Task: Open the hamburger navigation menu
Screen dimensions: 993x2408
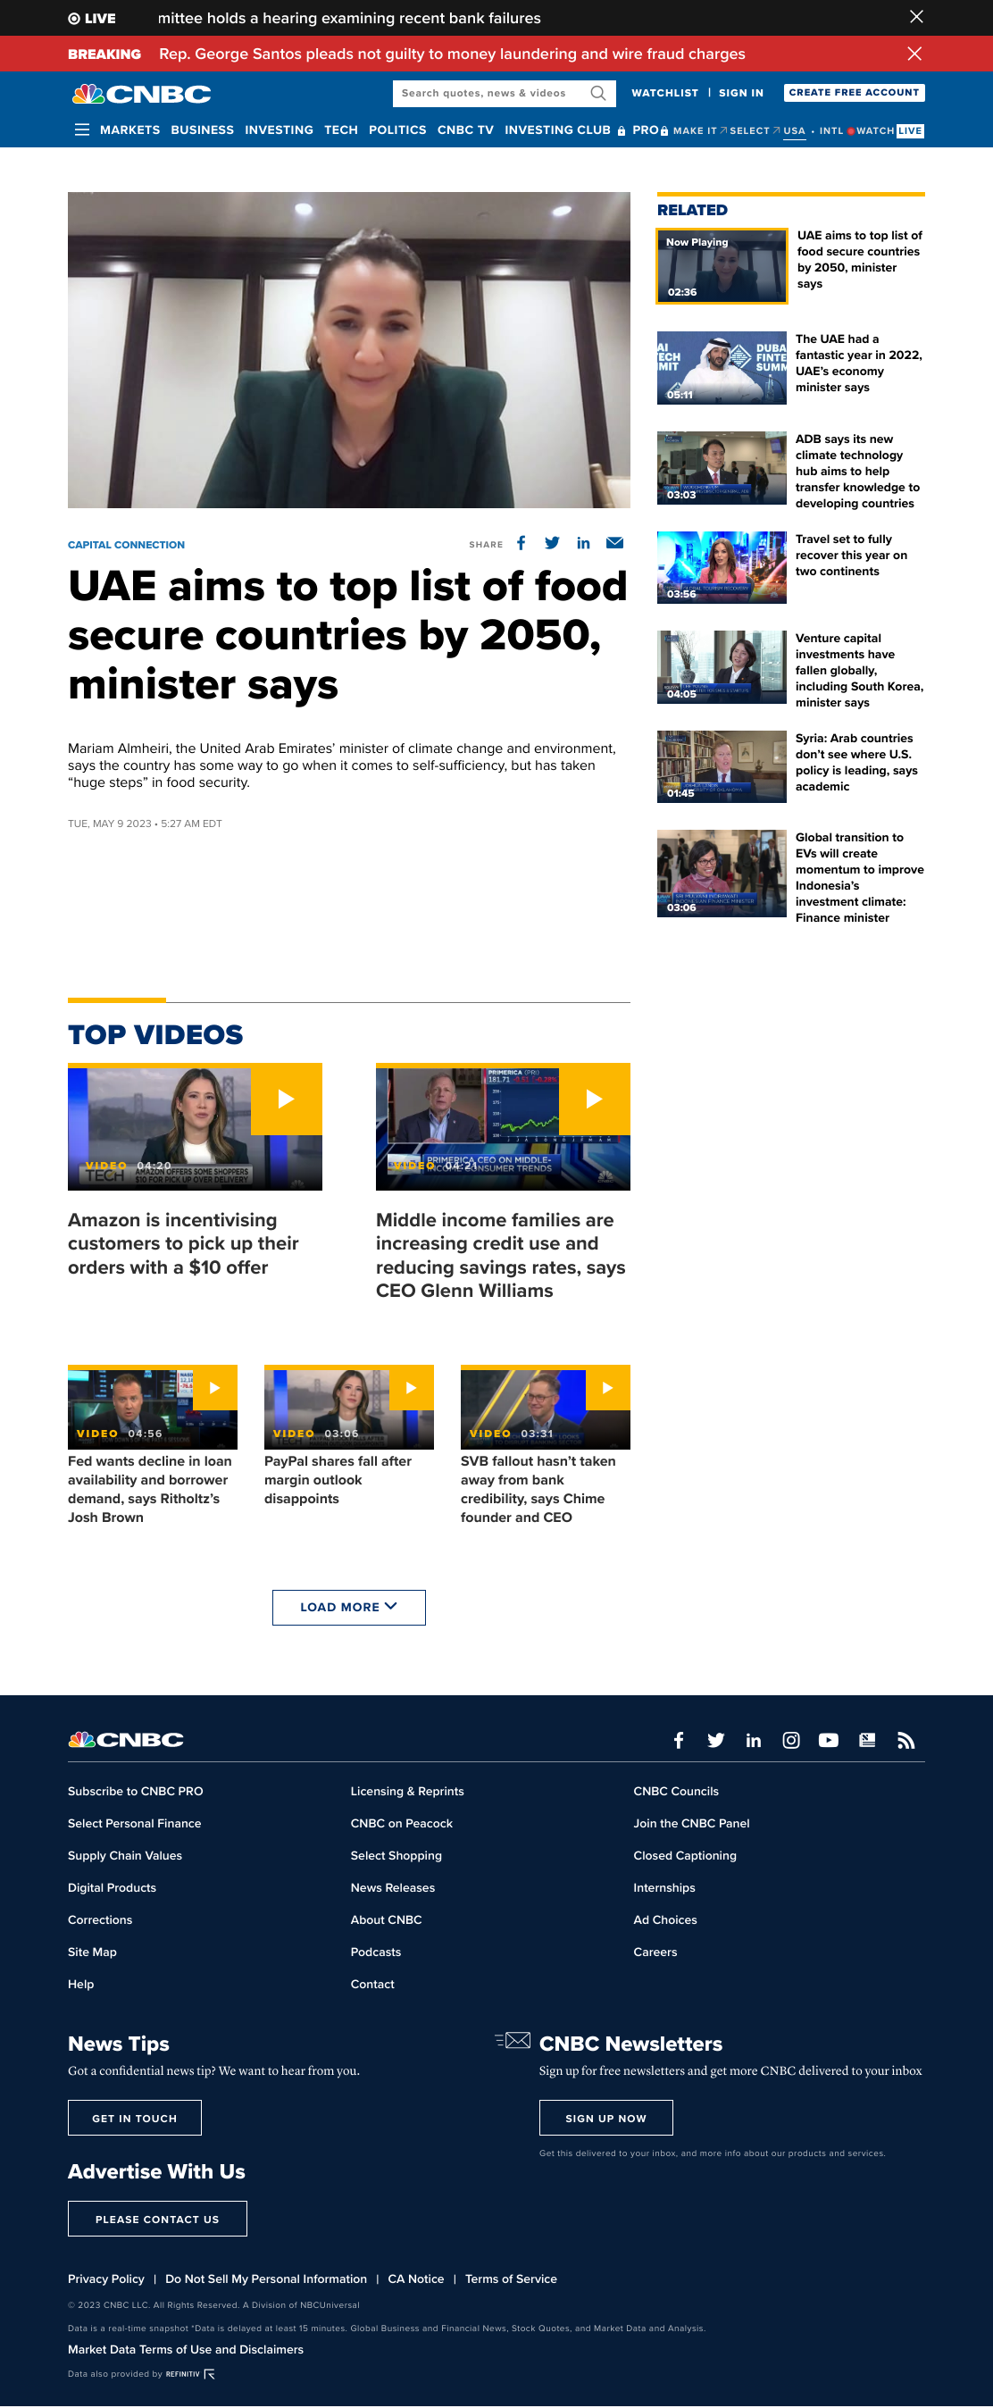Action: (82, 130)
